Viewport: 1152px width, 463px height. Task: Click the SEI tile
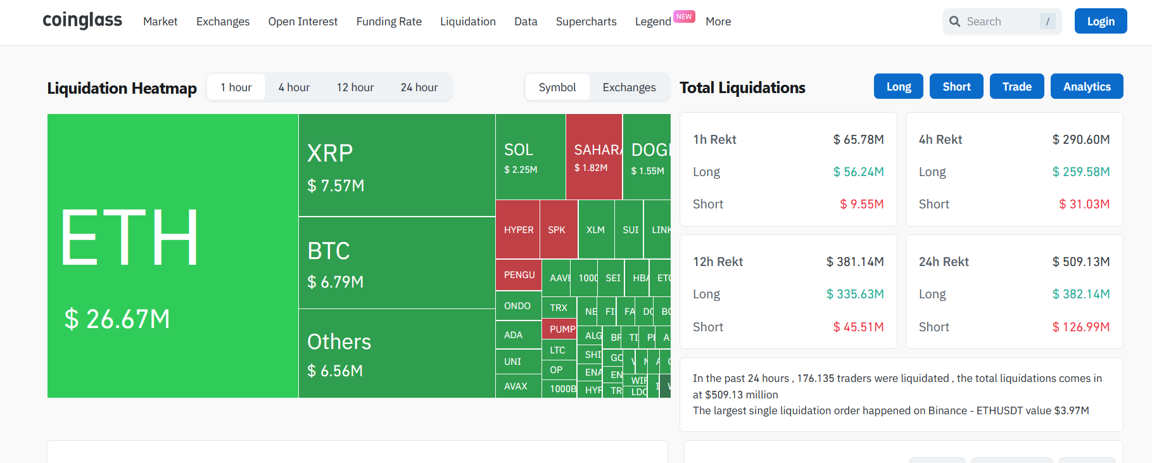[611, 278]
